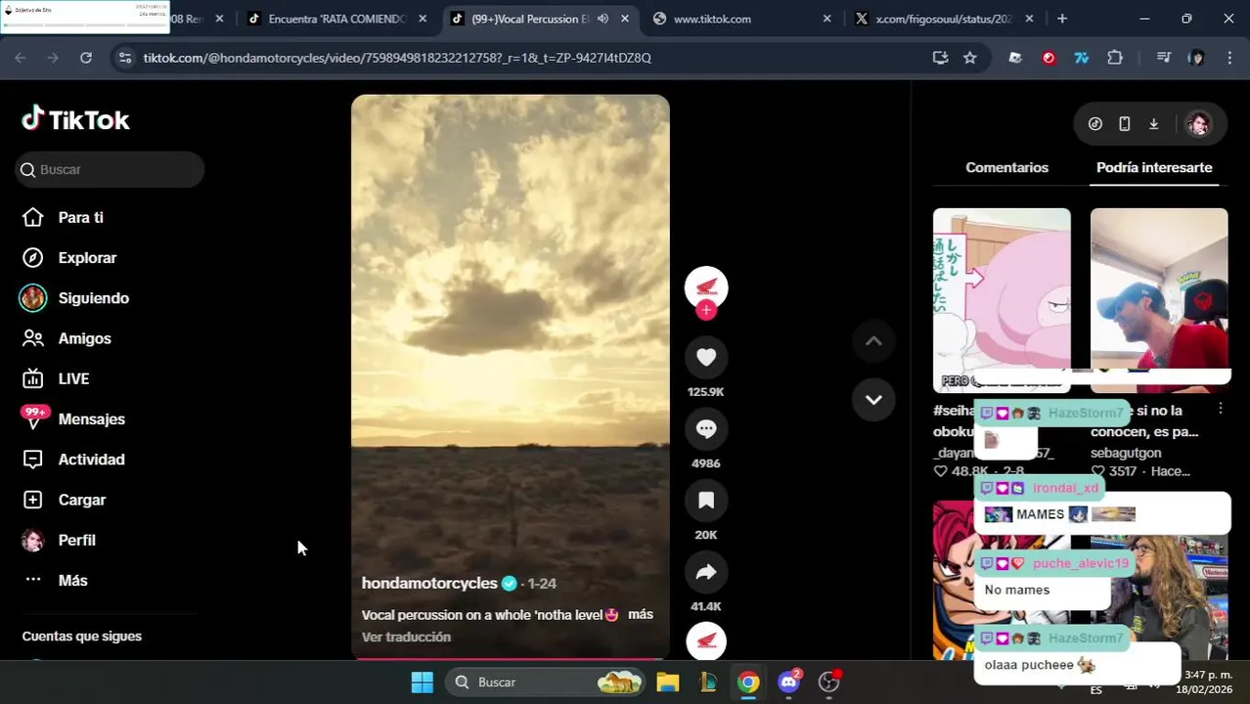The image size is (1250, 704).
Task: Go back in Chrome
Action: tap(21, 58)
